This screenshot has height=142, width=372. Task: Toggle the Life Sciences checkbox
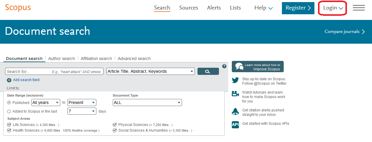click(9, 125)
